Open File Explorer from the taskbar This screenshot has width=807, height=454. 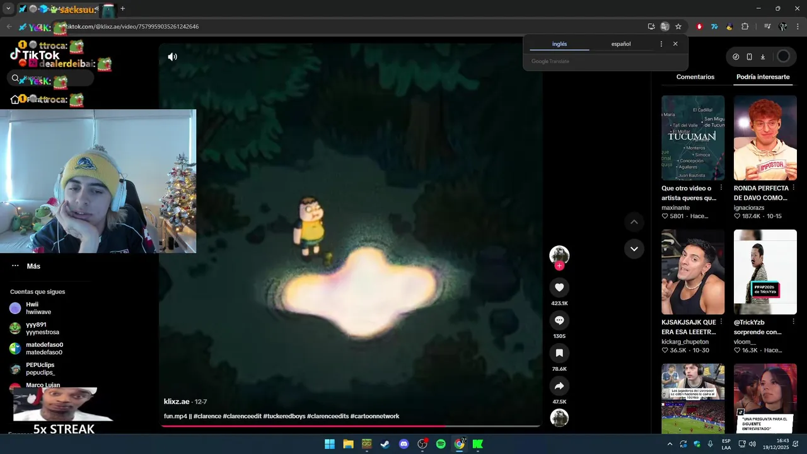pos(348,444)
